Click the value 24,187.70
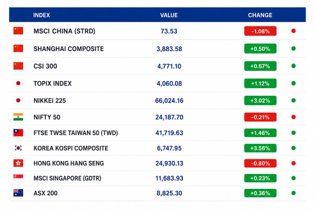 (x=169, y=118)
